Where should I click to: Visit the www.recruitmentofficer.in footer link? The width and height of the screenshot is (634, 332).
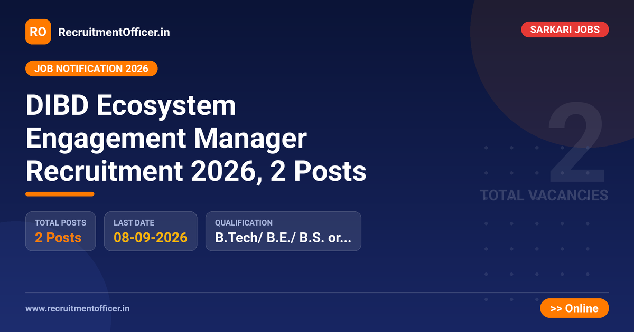click(78, 308)
